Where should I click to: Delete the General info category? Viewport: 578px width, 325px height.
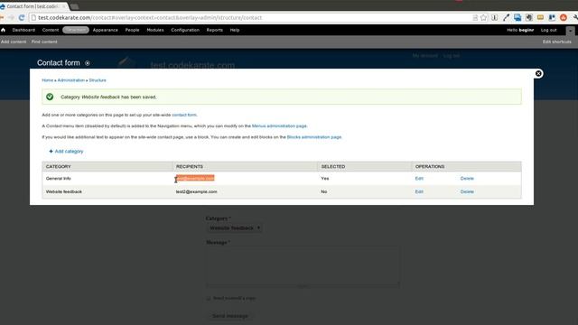[x=467, y=179]
